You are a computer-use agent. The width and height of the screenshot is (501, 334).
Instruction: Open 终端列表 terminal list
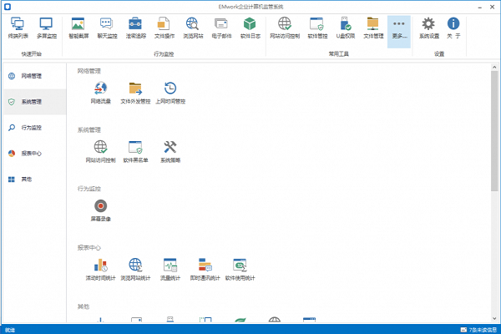17,28
